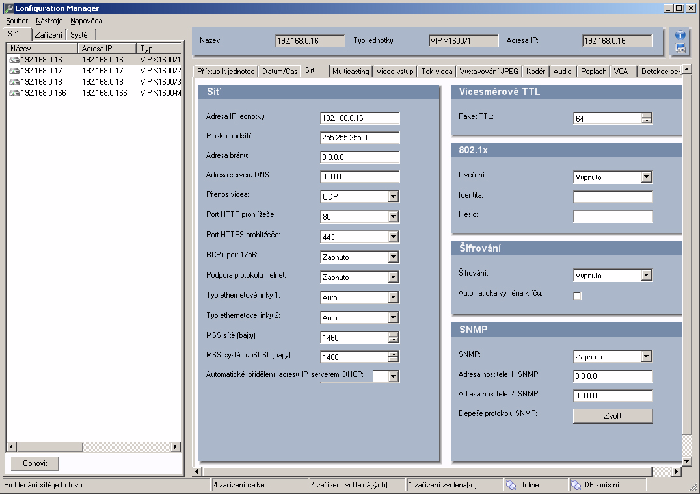Click the device icon for 192.168.0.16
Image resolution: width=700 pixels, height=494 pixels.
(14, 60)
